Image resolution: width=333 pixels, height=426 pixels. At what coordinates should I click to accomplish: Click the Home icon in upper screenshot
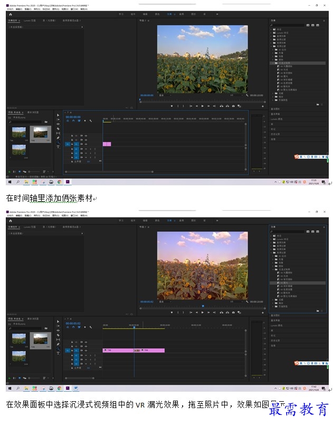click(11, 14)
